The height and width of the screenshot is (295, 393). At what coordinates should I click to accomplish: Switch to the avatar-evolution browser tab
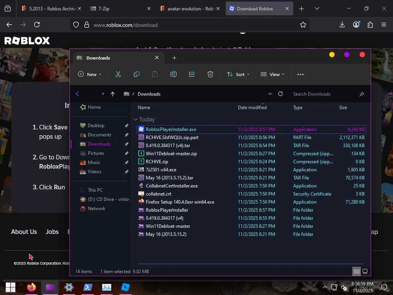pos(190,8)
